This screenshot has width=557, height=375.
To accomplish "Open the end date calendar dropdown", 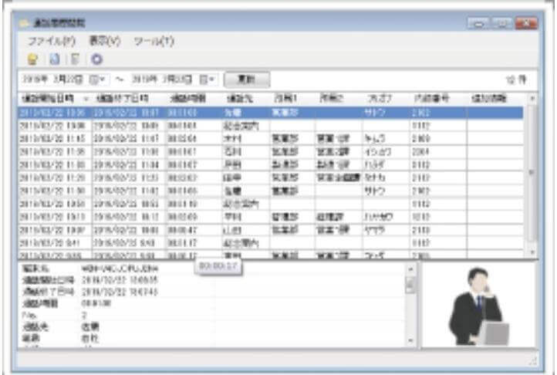I will [208, 79].
